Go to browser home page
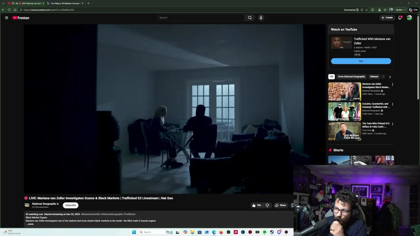 pos(15,10)
